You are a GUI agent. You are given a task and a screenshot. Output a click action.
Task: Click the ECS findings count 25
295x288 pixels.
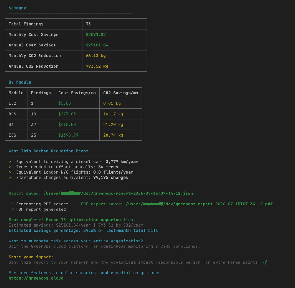tap(34, 135)
